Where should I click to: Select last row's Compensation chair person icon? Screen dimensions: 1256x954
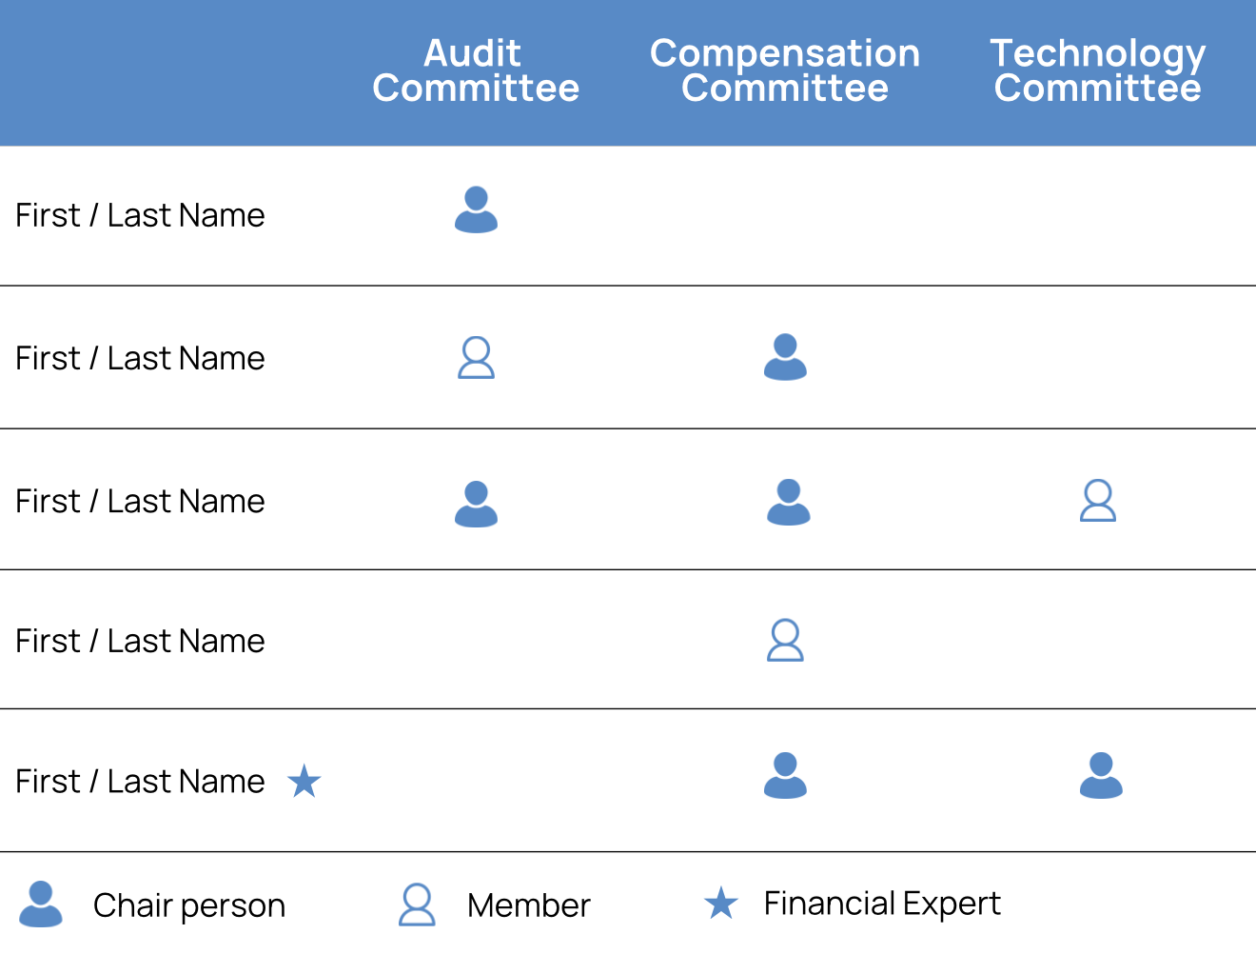click(x=785, y=775)
